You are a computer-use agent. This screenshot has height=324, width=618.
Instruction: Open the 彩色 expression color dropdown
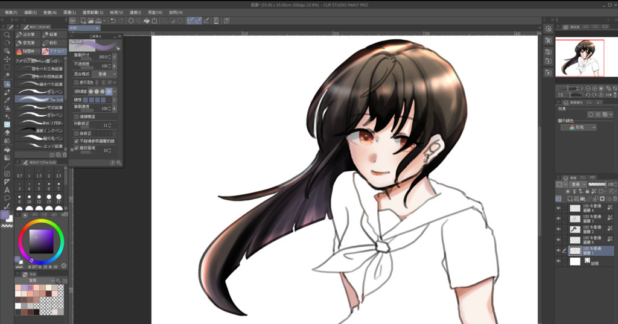[578, 127]
